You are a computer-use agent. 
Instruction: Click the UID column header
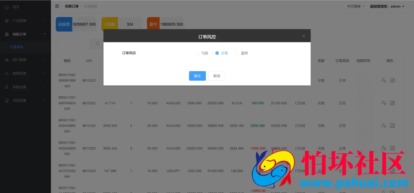89,61
